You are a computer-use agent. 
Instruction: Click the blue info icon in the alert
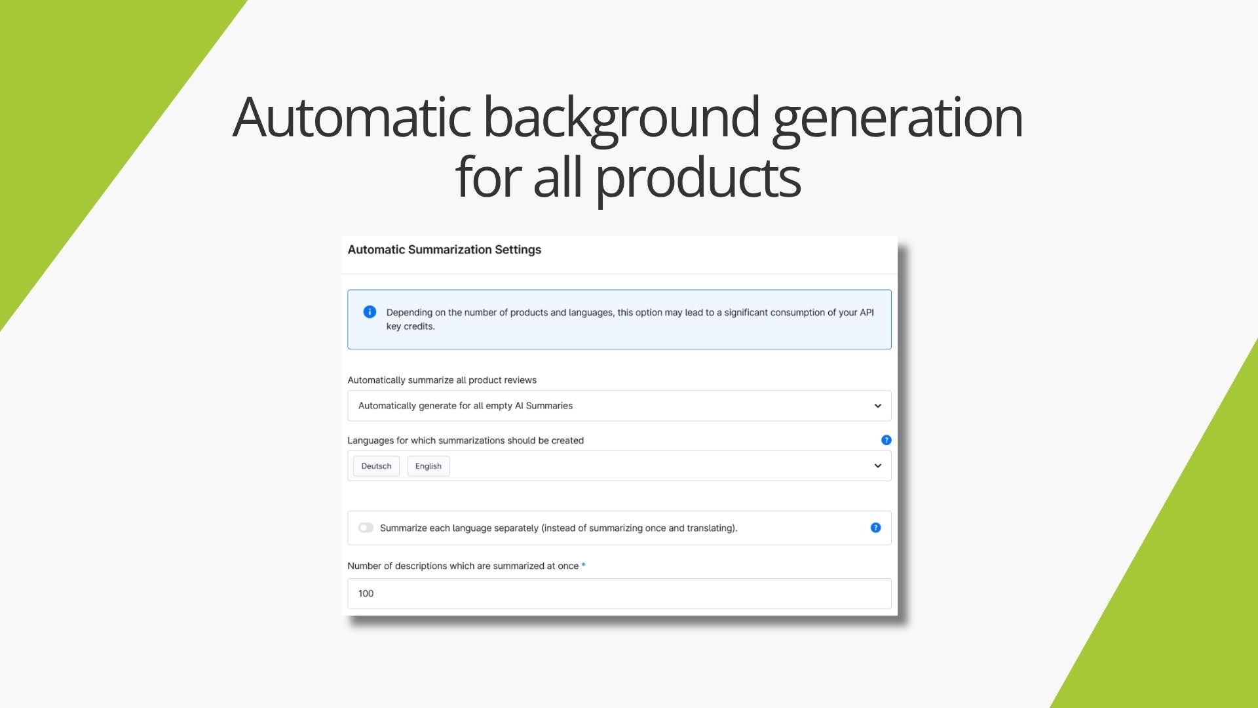pyautogui.click(x=370, y=312)
